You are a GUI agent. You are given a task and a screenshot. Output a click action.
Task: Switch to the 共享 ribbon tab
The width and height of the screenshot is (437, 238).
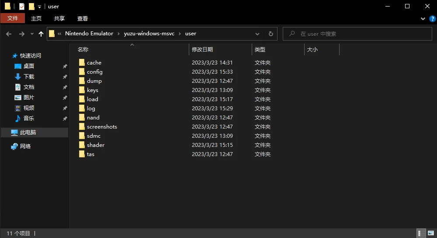click(59, 18)
